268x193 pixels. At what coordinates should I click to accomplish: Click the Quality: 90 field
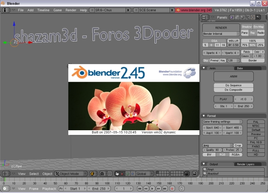[212, 150]
